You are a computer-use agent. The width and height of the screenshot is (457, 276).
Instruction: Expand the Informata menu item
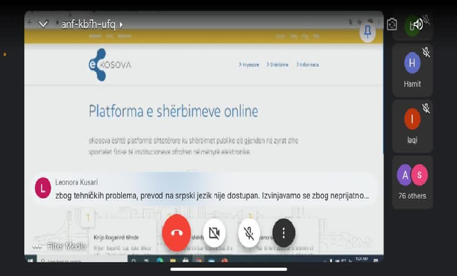click(308, 65)
